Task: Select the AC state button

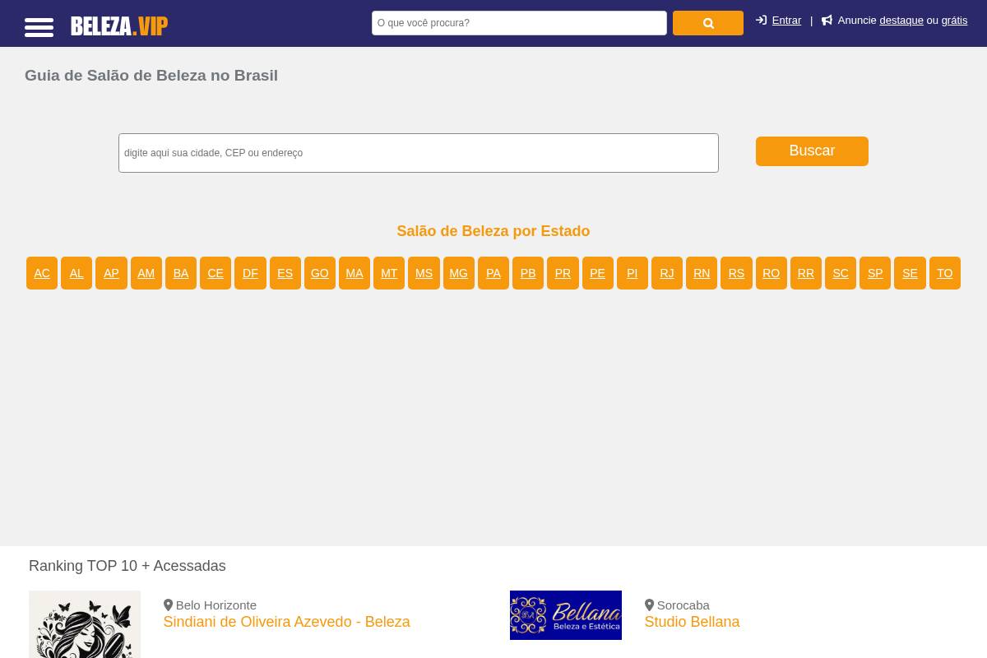Action: pos(41,273)
